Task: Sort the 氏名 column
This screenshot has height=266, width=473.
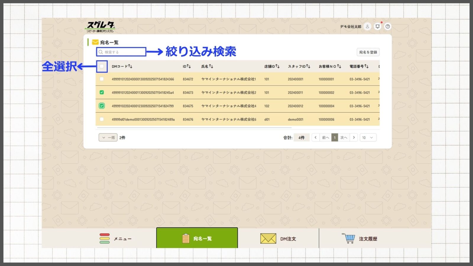Action: coord(211,66)
